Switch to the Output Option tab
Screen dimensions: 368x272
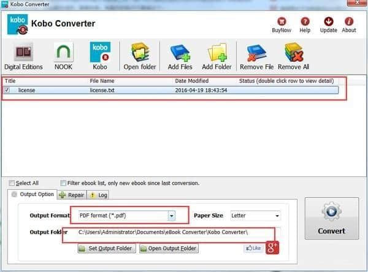click(33, 194)
